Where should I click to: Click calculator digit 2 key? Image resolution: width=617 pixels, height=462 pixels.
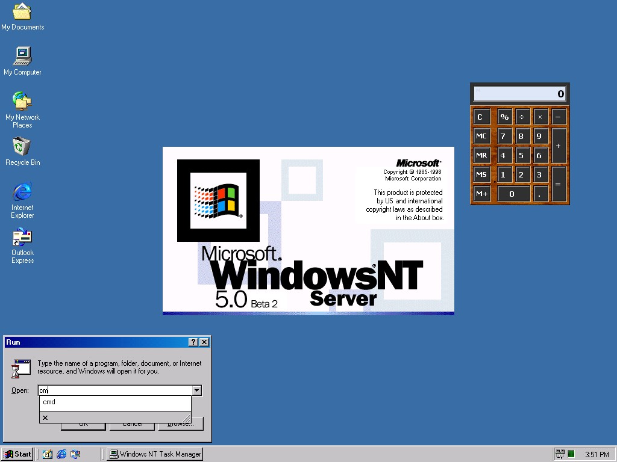pyautogui.click(x=522, y=174)
